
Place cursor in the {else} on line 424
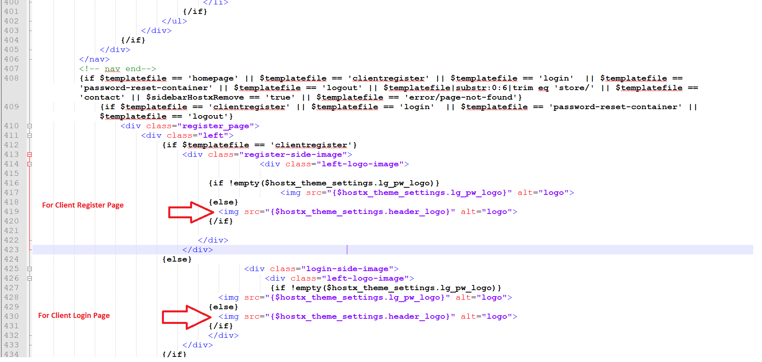tap(177, 259)
